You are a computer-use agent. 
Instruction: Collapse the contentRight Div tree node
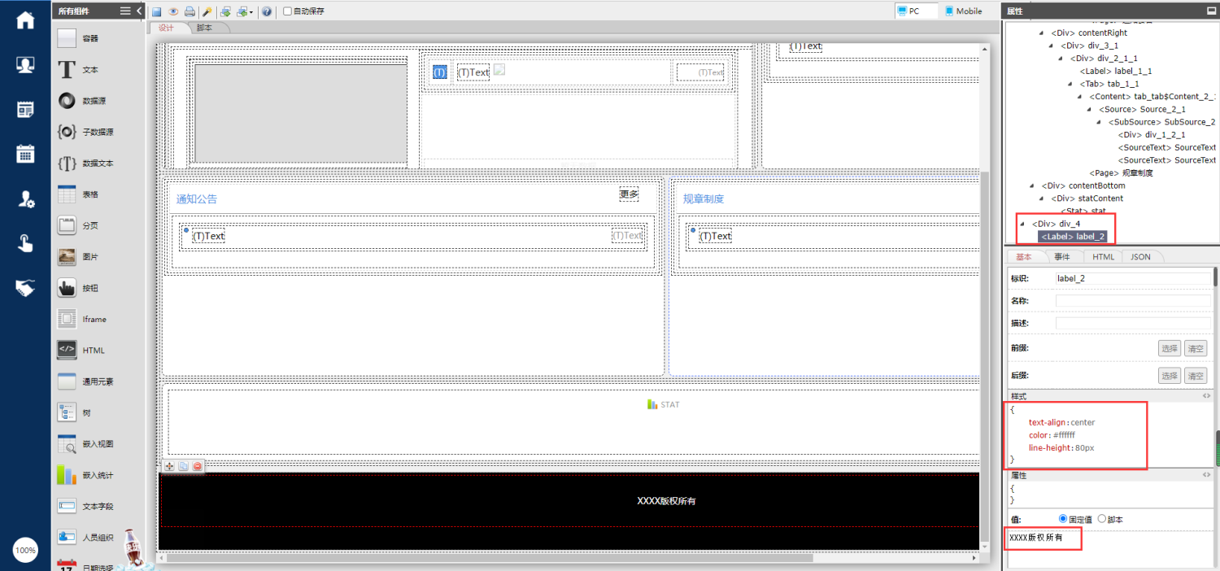[x=1042, y=33]
